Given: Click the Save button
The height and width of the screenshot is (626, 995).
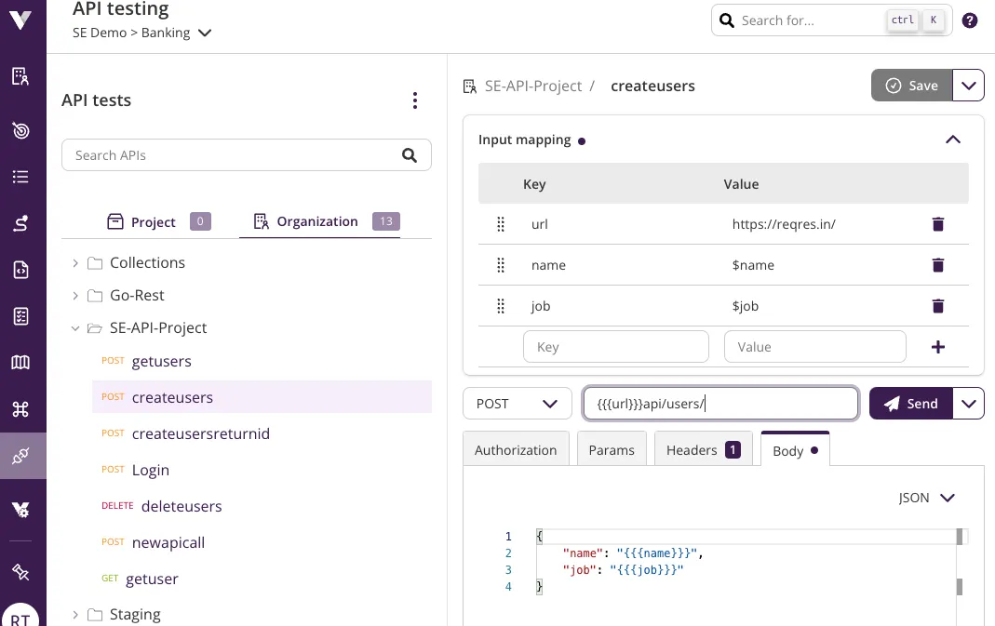Looking at the screenshot, I should [911, 86].
